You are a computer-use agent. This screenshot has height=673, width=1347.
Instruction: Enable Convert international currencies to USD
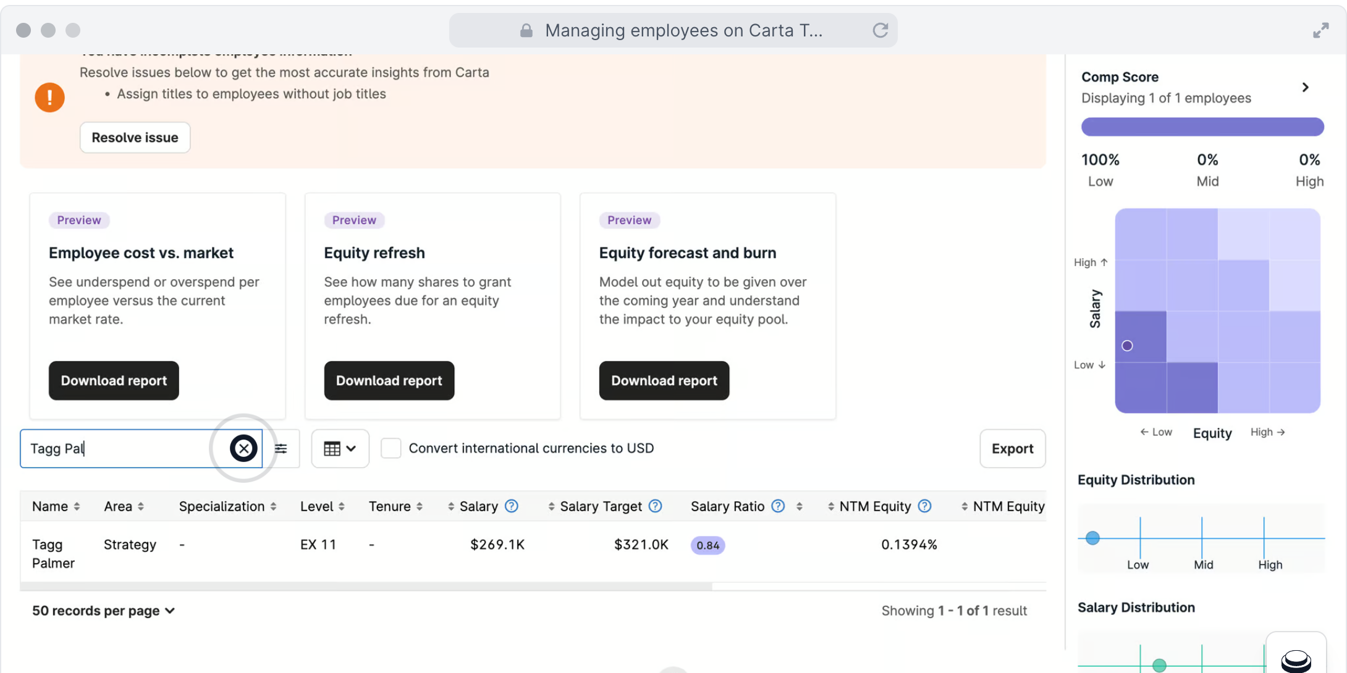(391, 448)
